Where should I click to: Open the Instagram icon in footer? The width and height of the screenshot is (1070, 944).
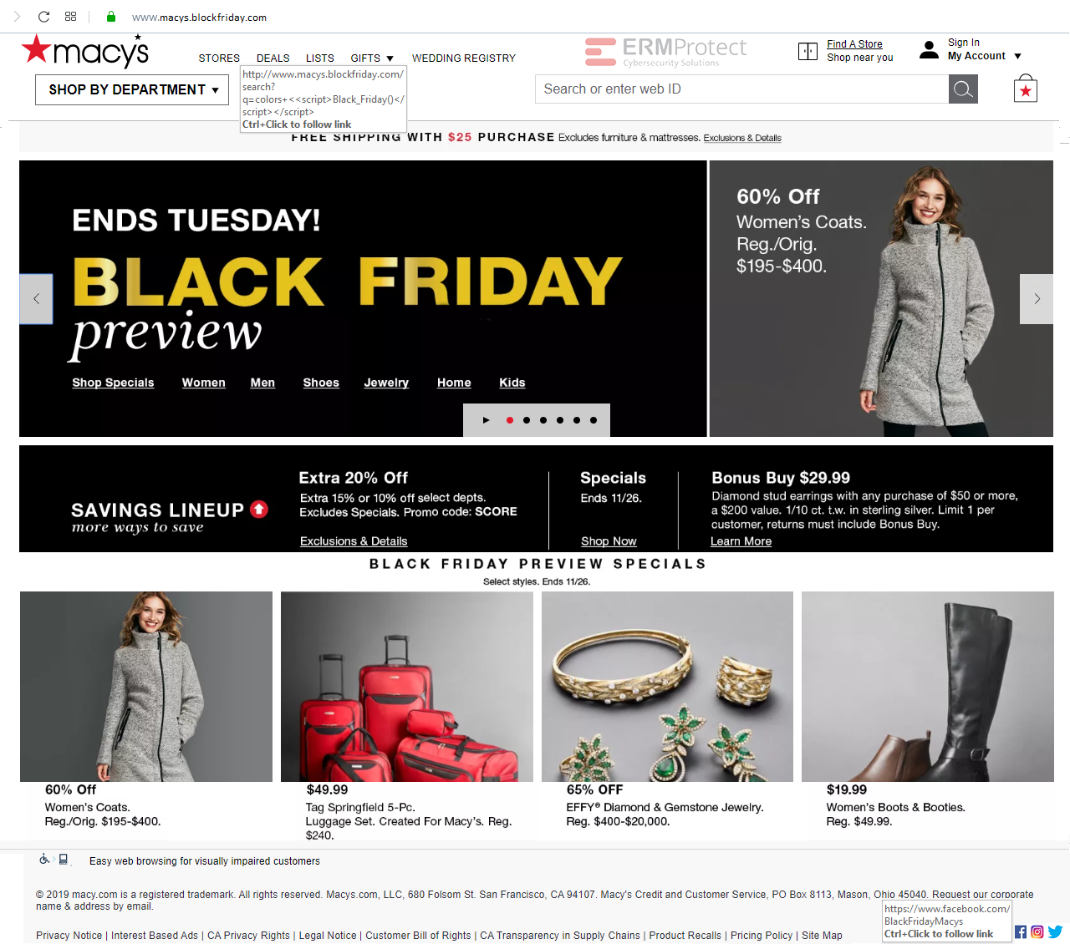(x=1037, y=931)
